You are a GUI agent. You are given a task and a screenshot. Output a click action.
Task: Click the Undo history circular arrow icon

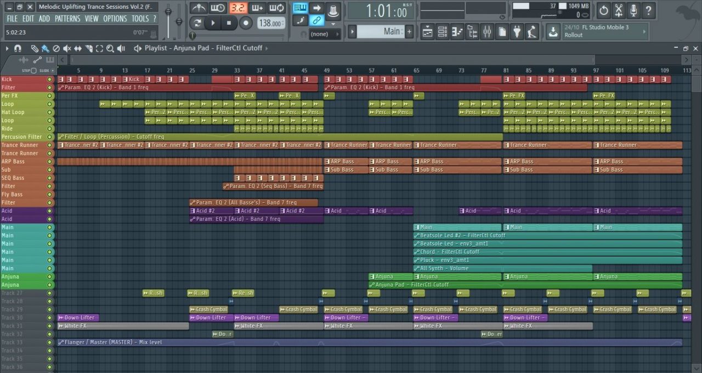pos(604,10)
